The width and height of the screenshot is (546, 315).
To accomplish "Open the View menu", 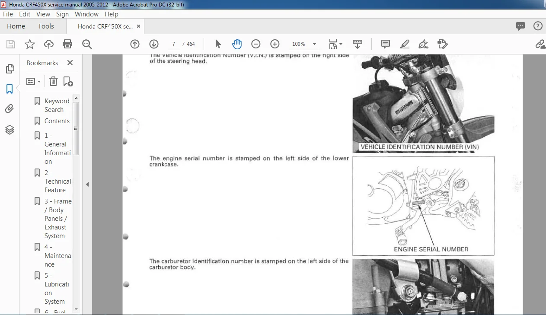I will tap(43, 14).
